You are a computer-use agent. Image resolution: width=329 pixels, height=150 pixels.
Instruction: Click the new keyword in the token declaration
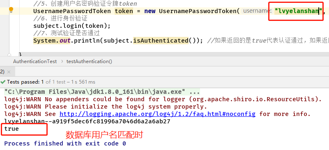[x=150, y=11]
